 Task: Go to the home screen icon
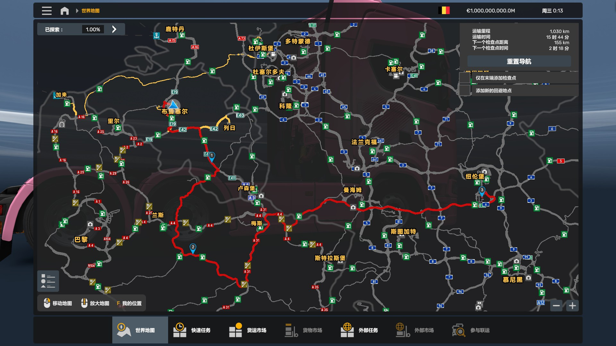(x=64, y=11)
